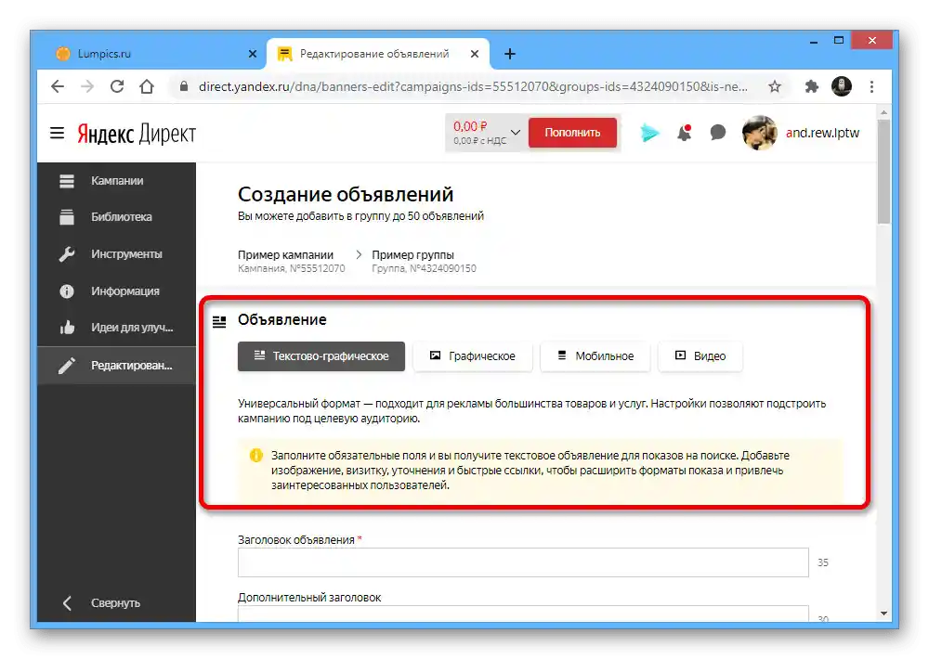This screenshot has height=659, width=929.
Task: Open Информация in the sidebar
Action: coord(116,291)
